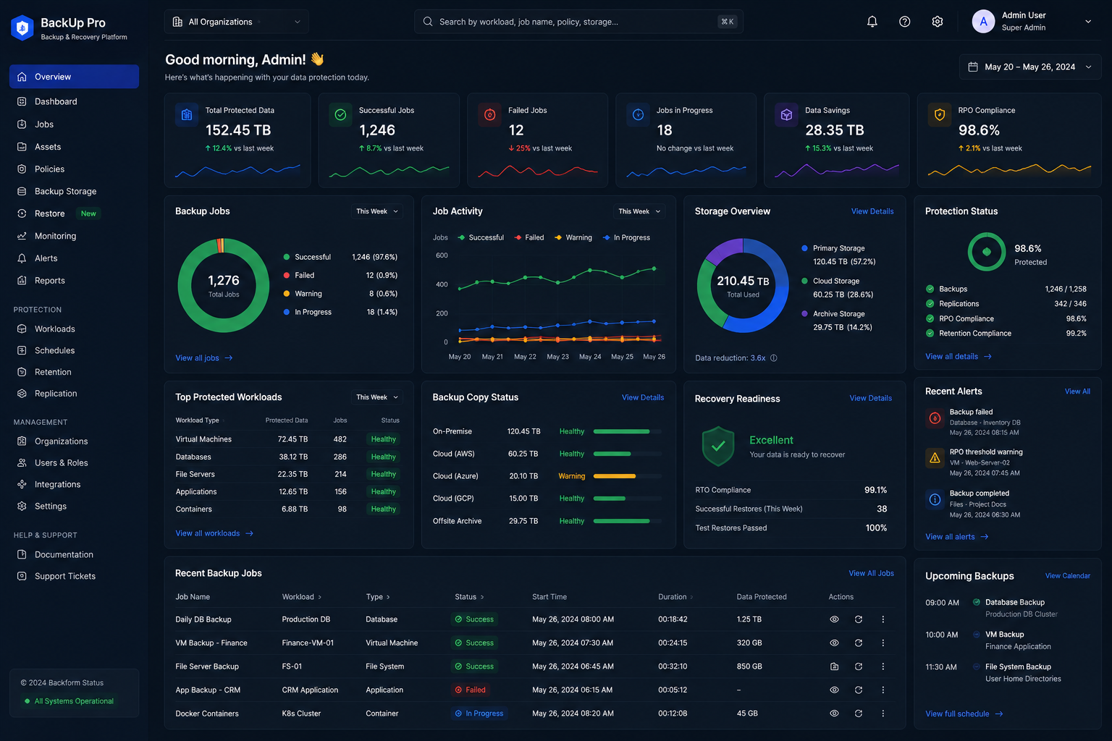Click the Total Protected Data card icon
Screen dimensions: 1112x741
pos(187,114)
